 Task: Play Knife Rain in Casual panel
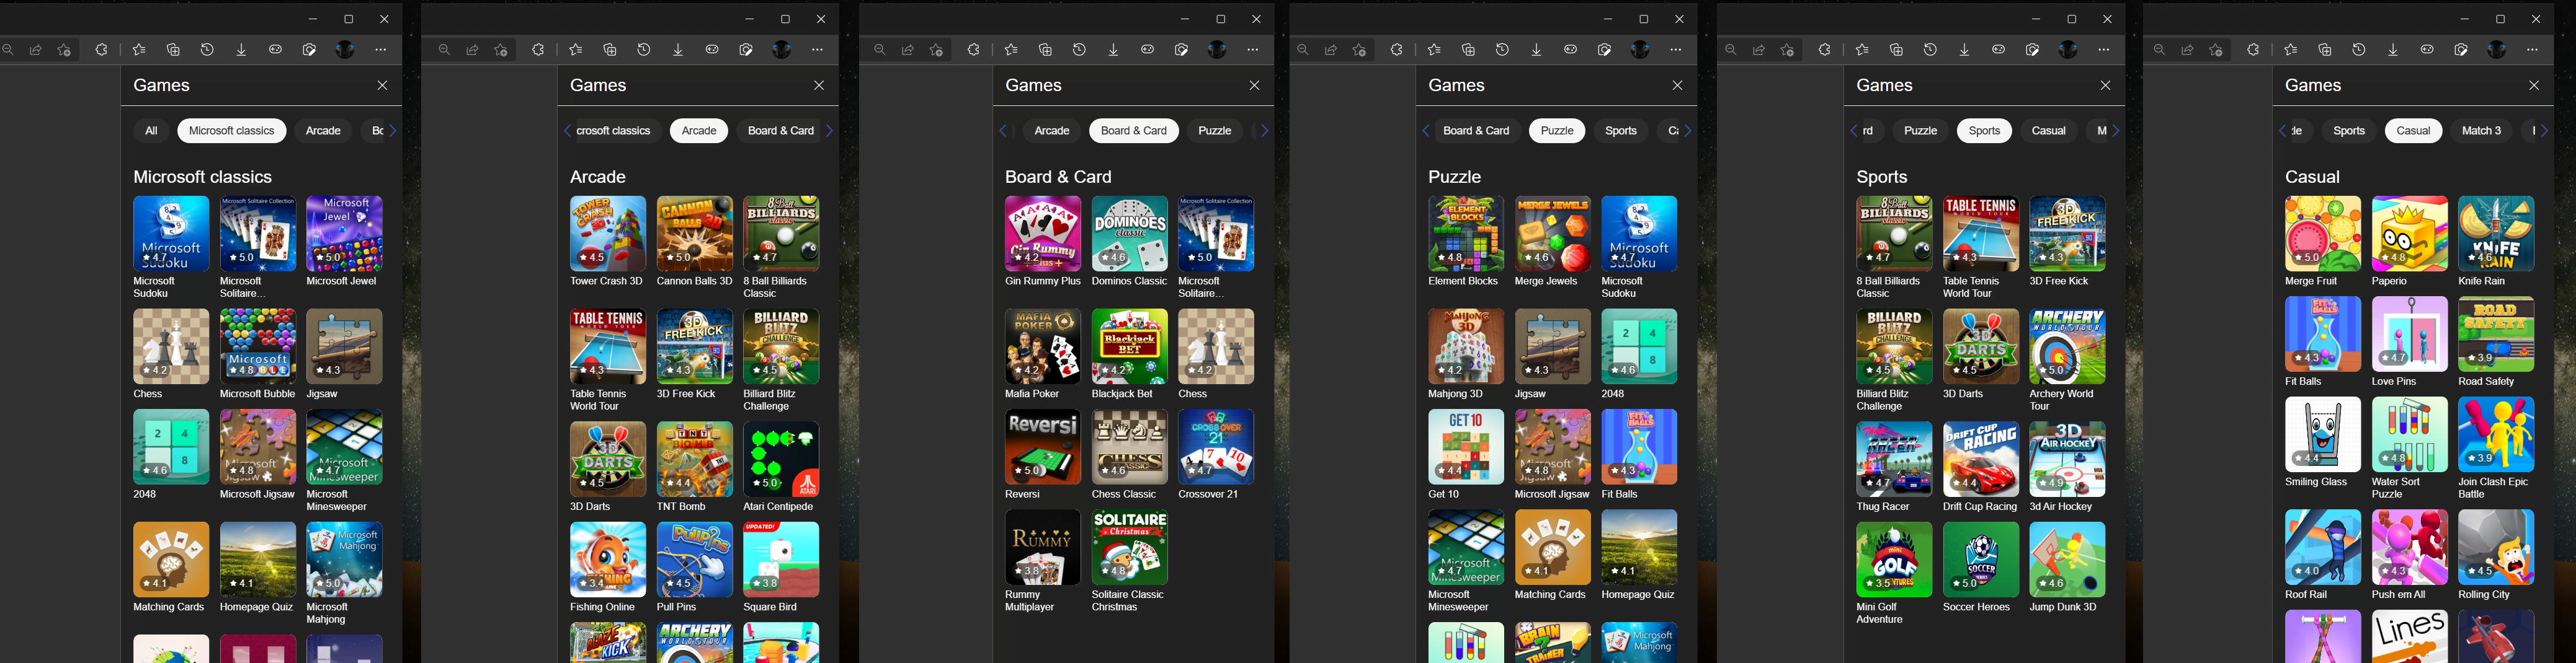[2496, 240]
